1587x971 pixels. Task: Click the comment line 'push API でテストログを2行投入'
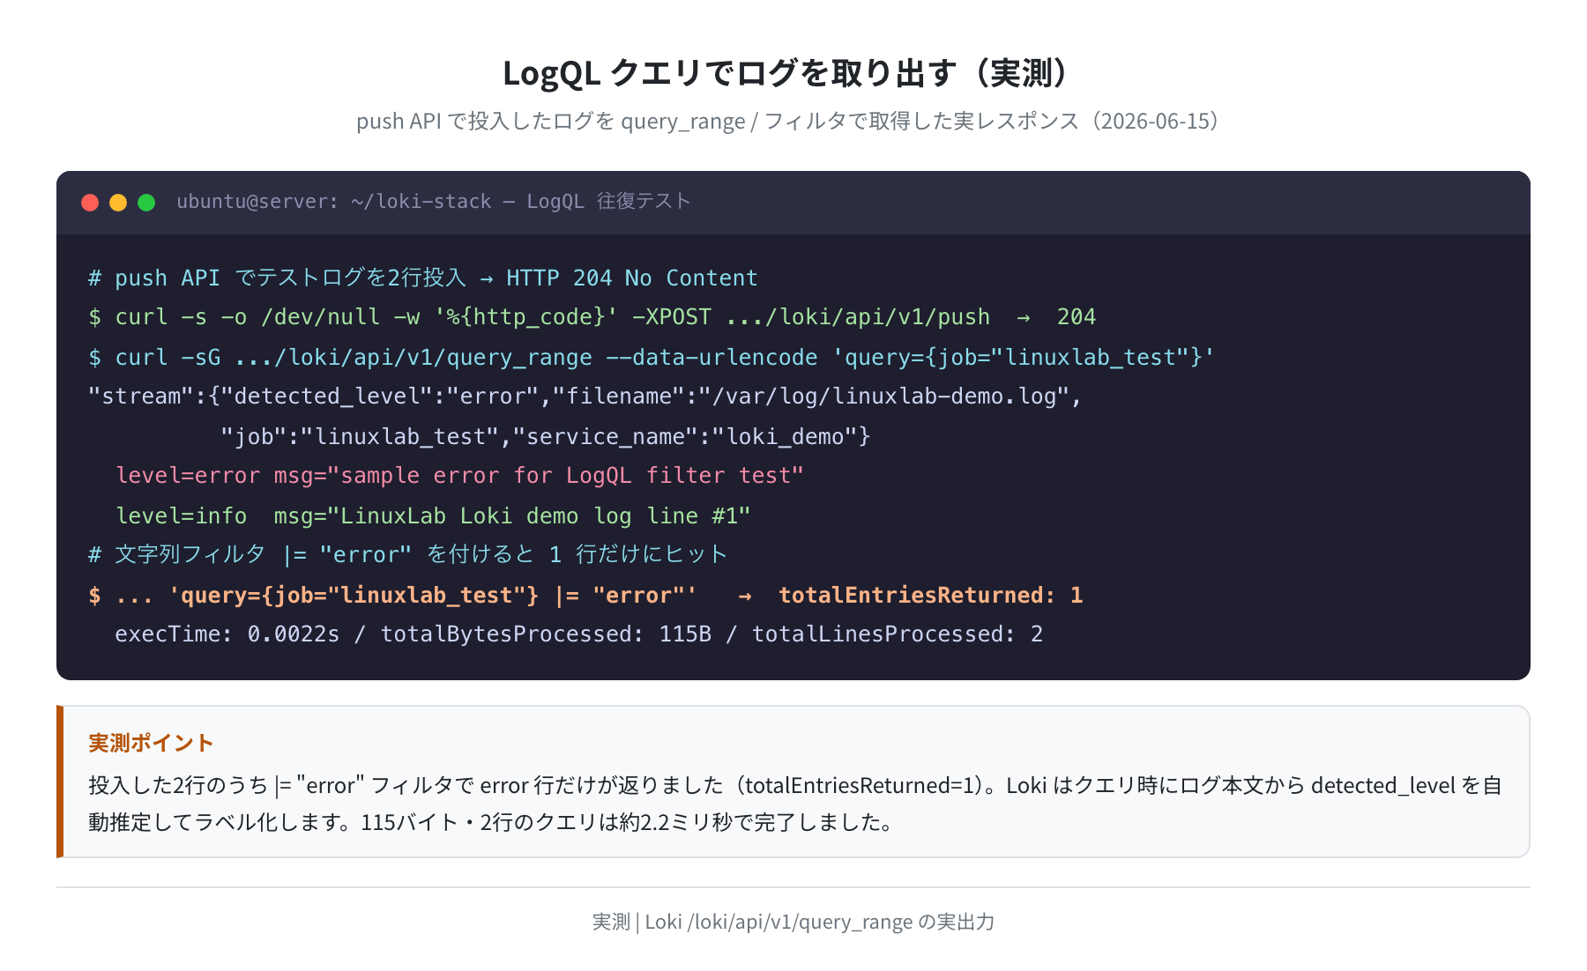coord(422,278)
